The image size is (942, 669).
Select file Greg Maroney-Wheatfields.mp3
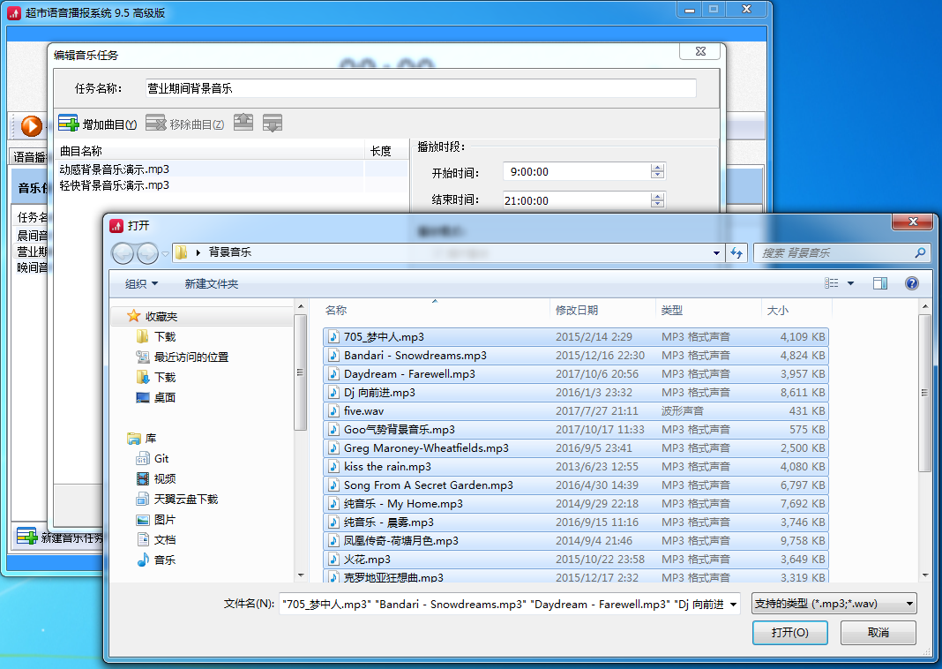576,447
